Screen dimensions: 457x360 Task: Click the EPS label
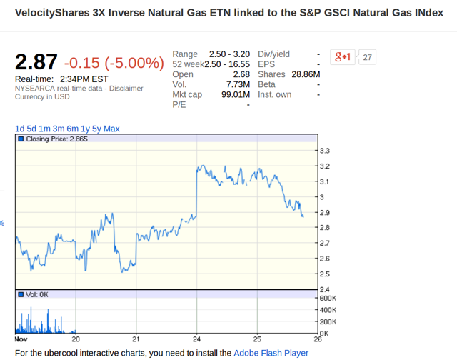[x=266, y=64]
